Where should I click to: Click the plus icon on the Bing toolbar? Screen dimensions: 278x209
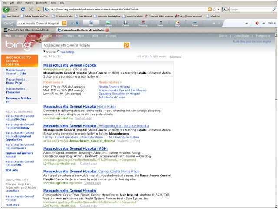(x=247, y=23)
